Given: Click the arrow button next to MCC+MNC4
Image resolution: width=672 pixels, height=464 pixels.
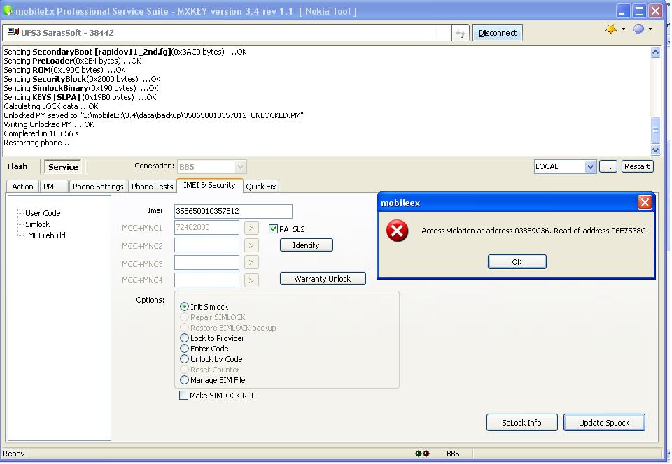Looking at the screenshot, I should (251, 280).
